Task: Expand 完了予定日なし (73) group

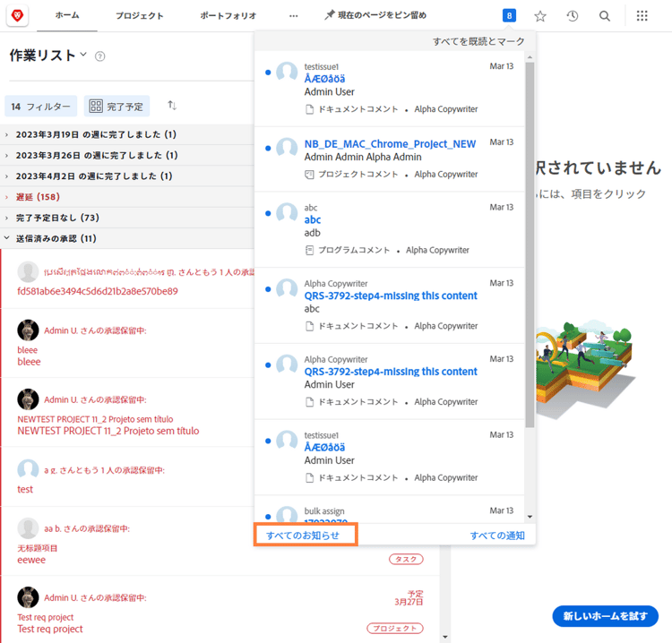Action: click(x=127, y=218)
